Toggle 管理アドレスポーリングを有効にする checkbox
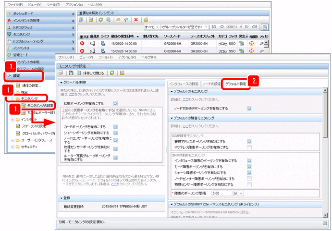 pos(249,142)
